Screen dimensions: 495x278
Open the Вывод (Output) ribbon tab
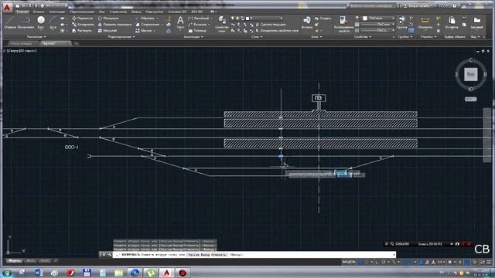click(x=136, y=12)
